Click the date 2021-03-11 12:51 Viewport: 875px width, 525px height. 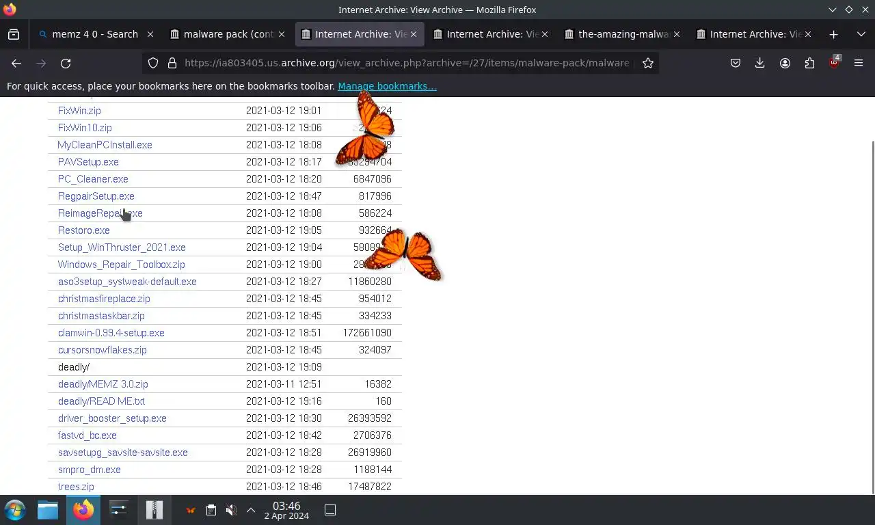[x=284, y=384]
